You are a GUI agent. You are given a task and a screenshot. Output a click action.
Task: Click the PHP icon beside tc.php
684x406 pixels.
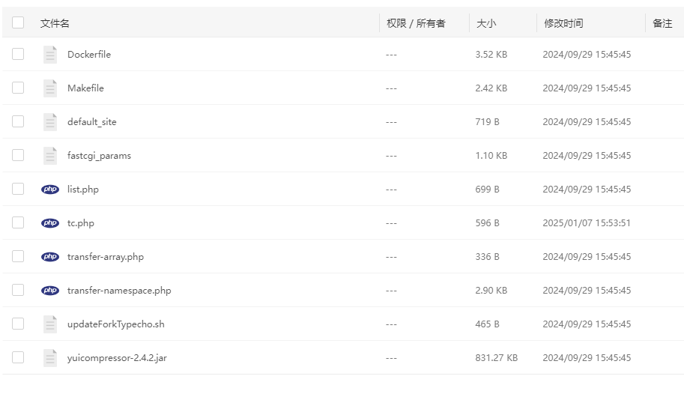click(50, 223)
